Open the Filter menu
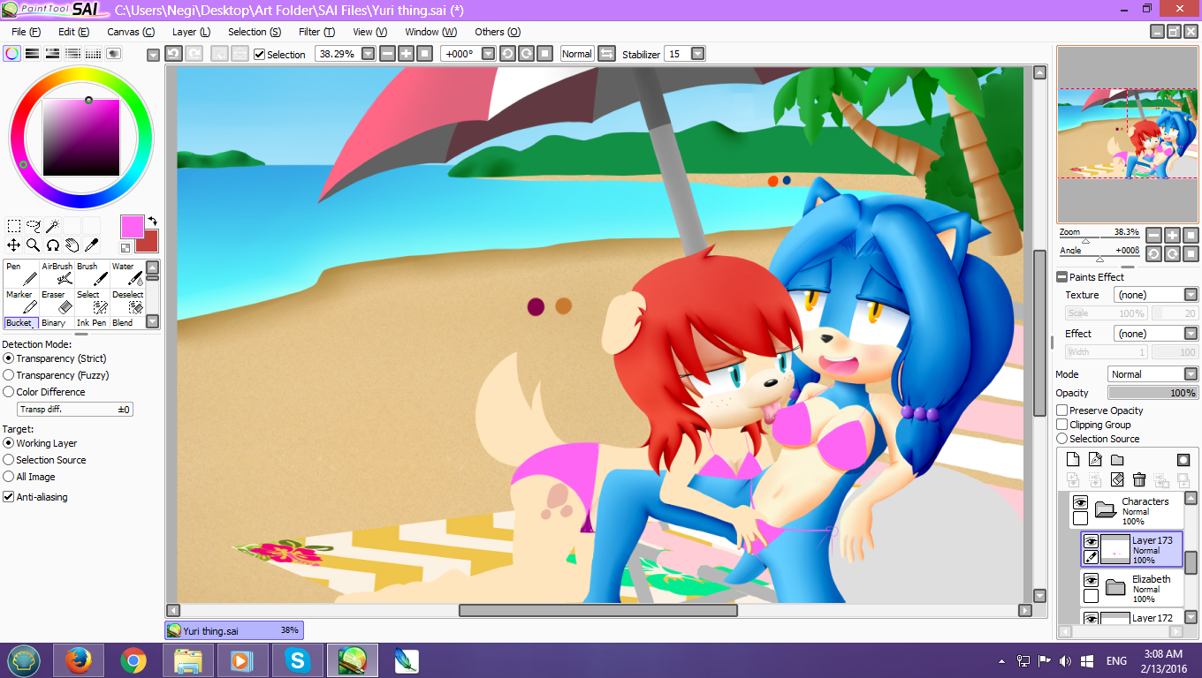The image size is (1202, 678). [316, 32]
